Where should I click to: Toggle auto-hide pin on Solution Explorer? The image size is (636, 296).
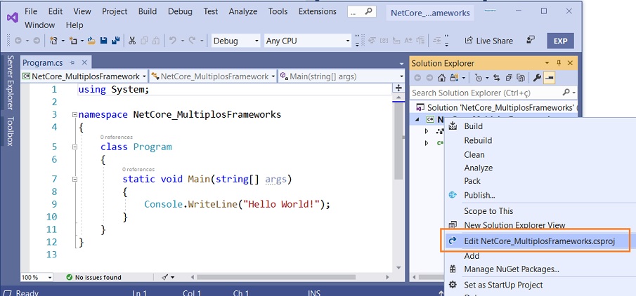coord(559,63)
